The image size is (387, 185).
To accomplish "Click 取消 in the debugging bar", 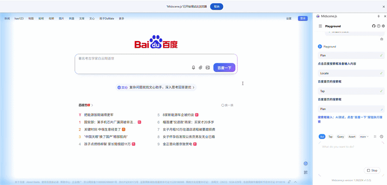I will point(216,7).
